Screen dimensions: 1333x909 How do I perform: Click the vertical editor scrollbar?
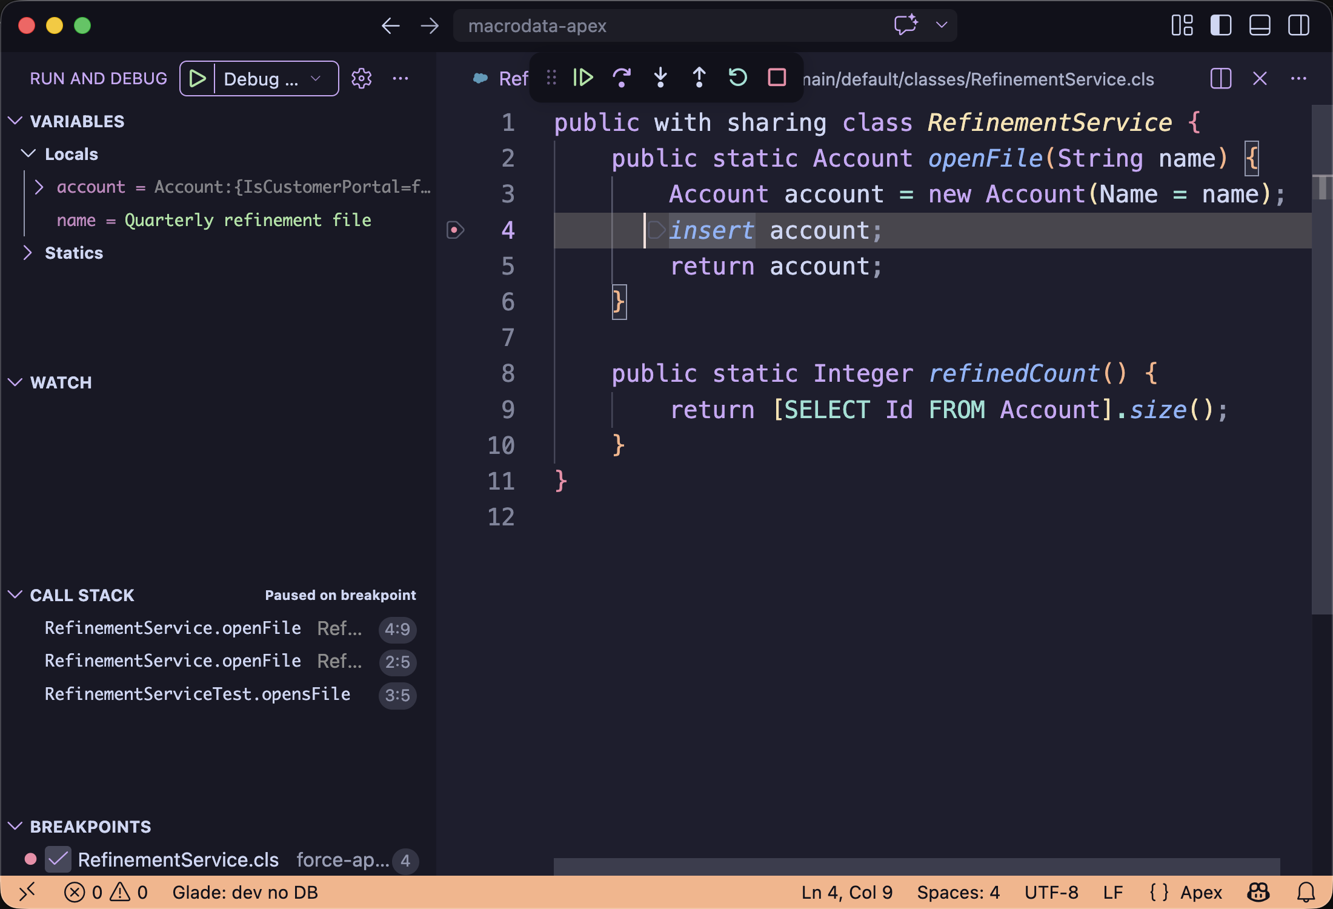(x=1321, y=359)
